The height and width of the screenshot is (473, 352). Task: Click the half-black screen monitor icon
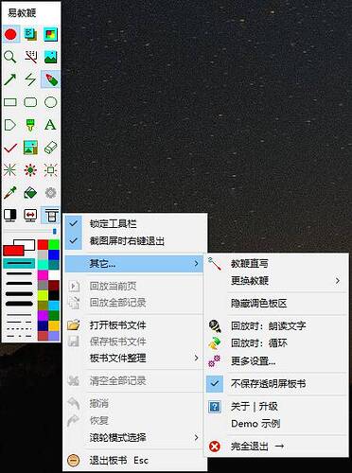(10, 216)
